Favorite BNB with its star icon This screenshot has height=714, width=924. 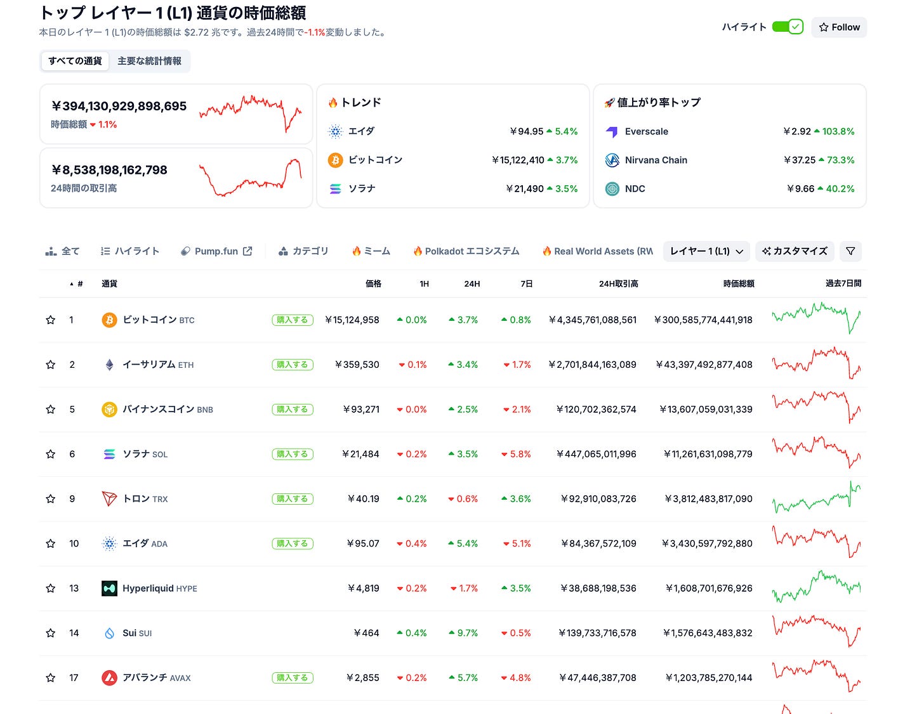[x=51, y=410]
